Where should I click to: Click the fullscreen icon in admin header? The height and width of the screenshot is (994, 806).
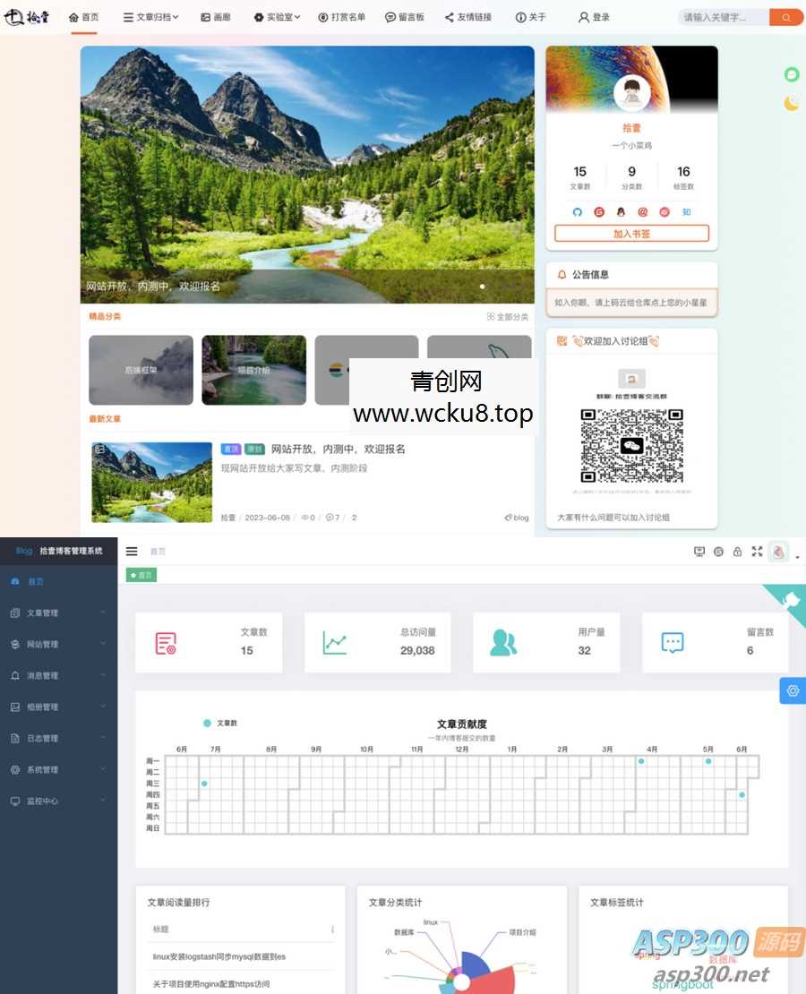coord(756,552)
